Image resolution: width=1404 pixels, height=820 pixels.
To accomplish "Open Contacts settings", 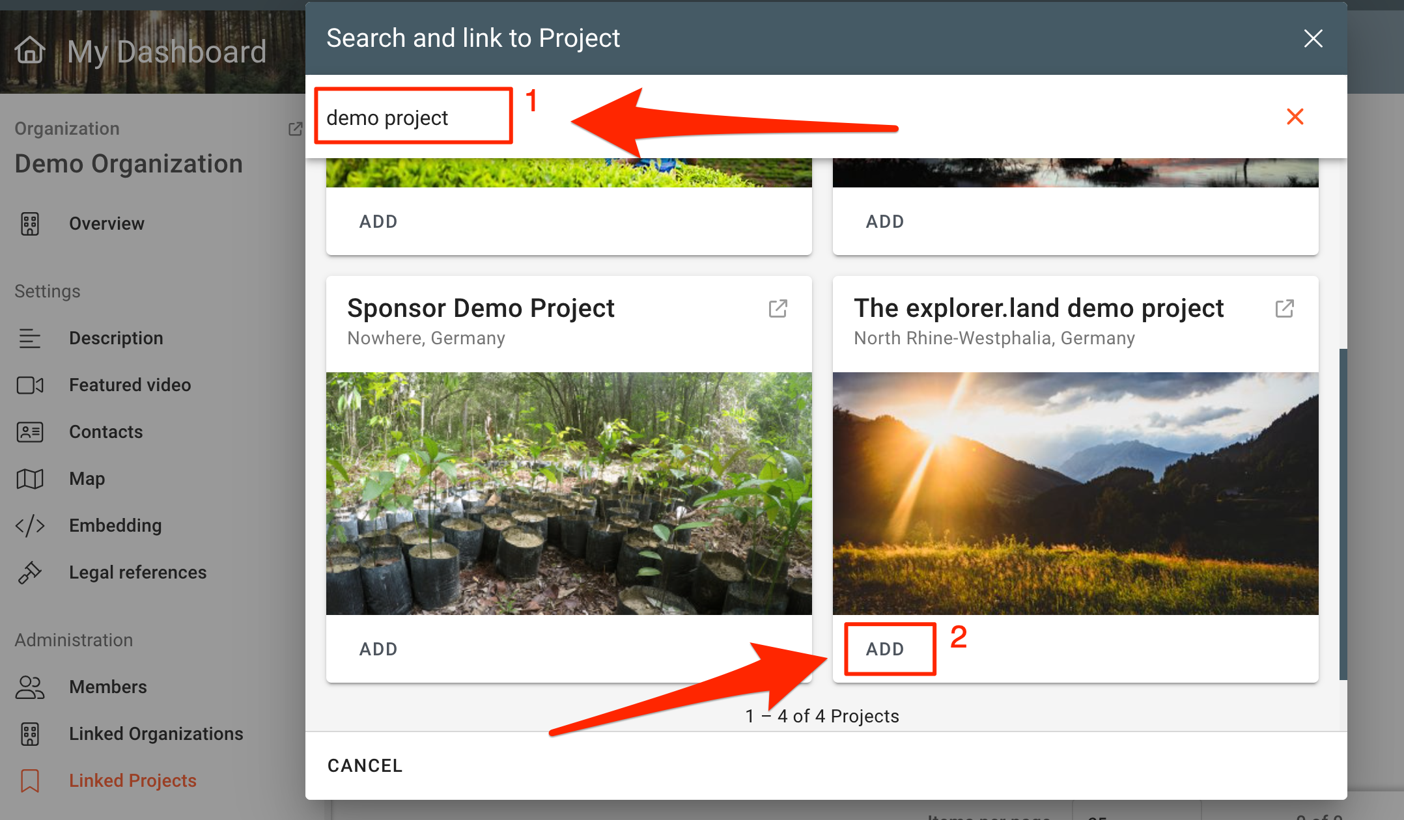I will (105, 432).
